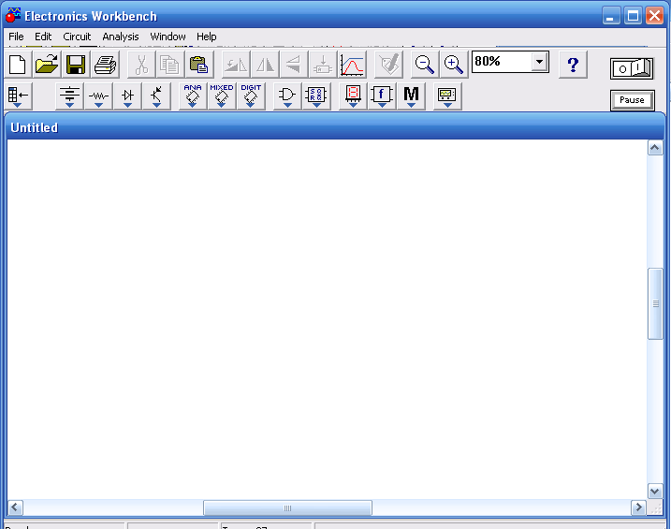Viewport: 671px width, 529px height.
Task: Click the horizontal scrollbar right arrow
Action: 638,507
